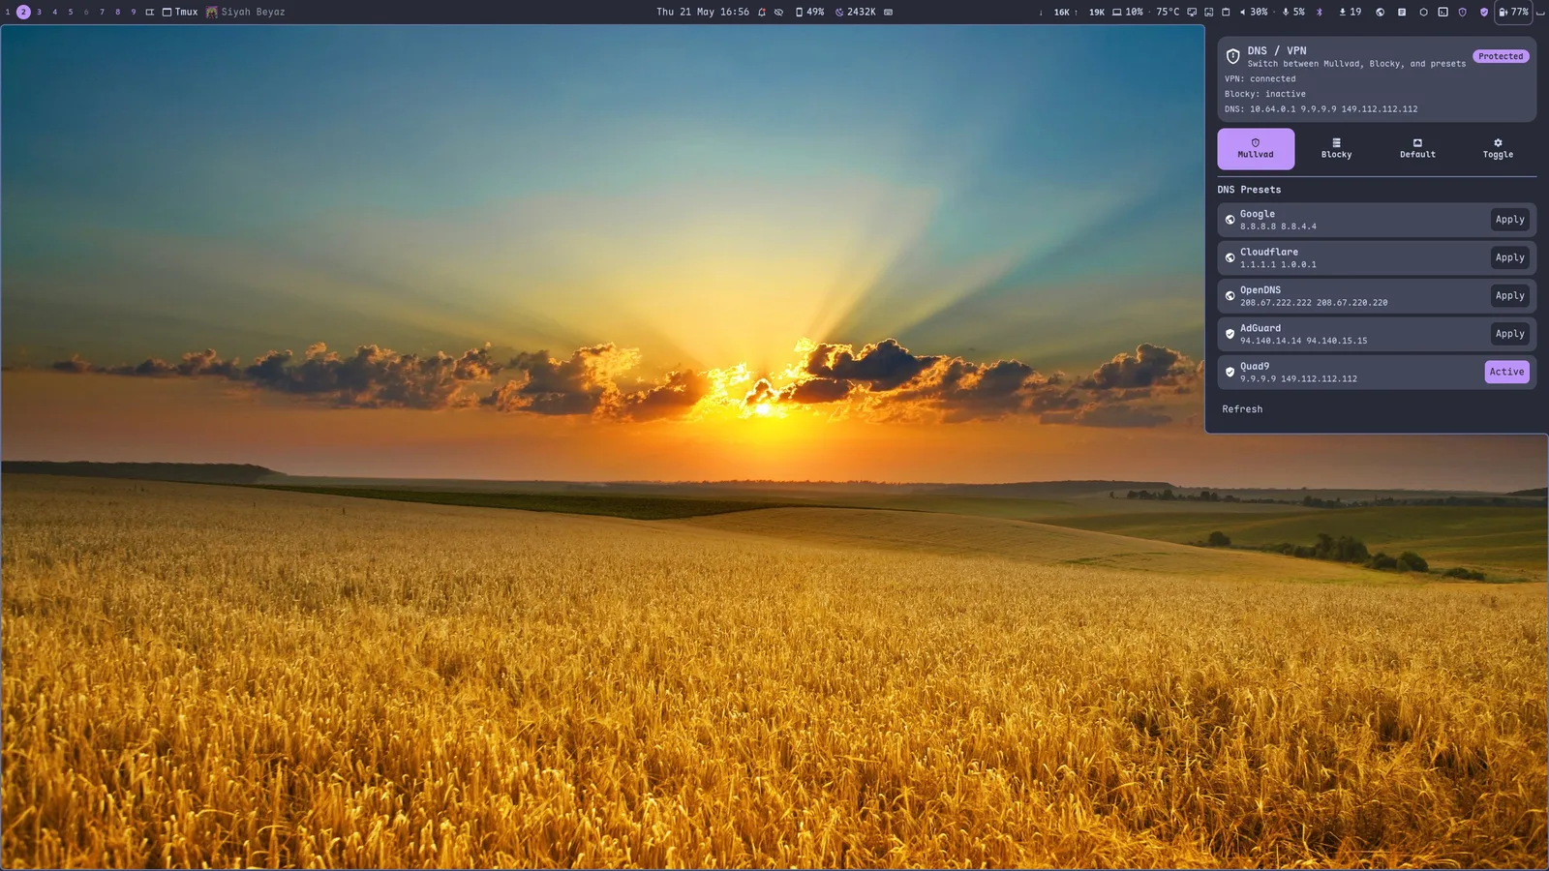Click the Bluetooth icon in the top bar
Viewport: 1549px width, 871px height.
click(x=1320, y=13)
